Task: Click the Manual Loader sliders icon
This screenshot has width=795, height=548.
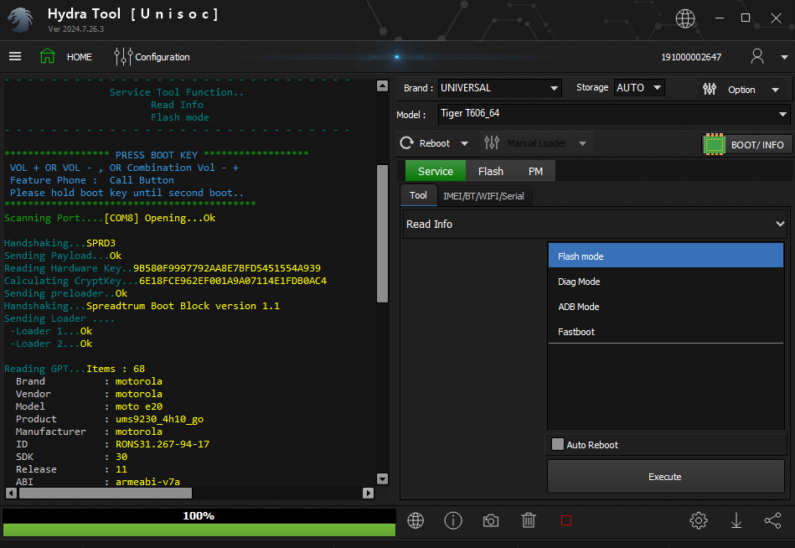Action: [491, 143]
